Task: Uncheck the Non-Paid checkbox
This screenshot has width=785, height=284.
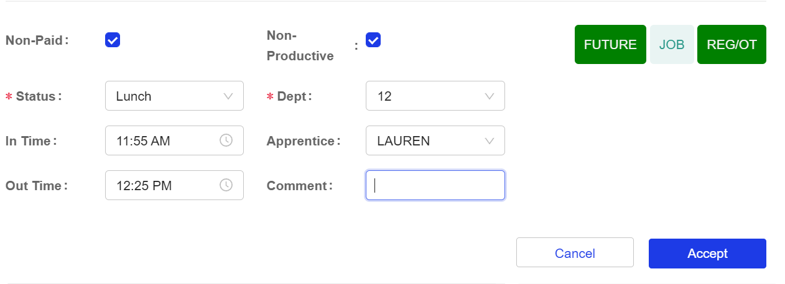Action: point(113,40)
